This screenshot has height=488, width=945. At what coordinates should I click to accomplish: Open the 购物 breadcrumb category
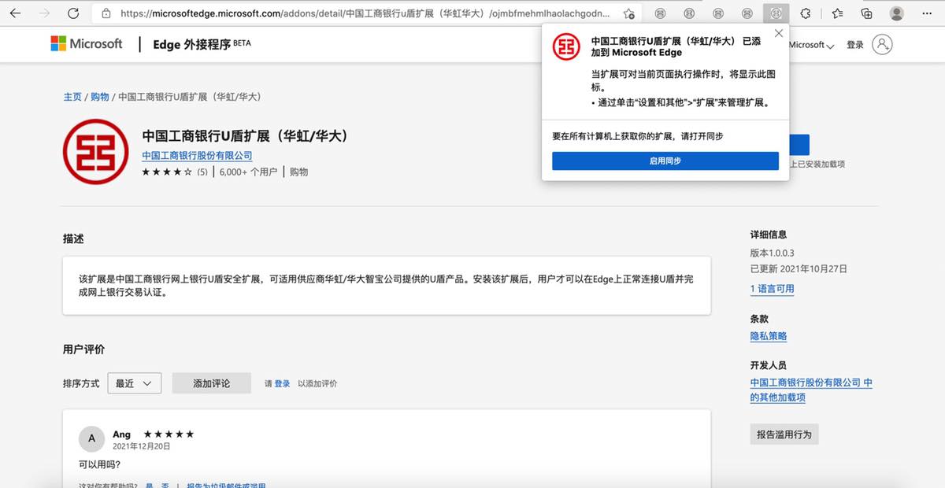point(99,97)
